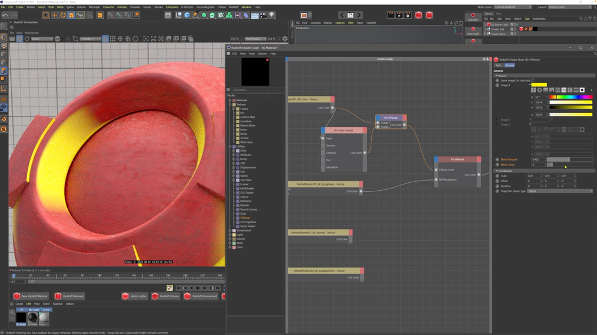Image resolution: width=597 pixels, height=335 pixels.
Task: Click the Redshift Environment shelf icon
Action: tap(203, 296)
